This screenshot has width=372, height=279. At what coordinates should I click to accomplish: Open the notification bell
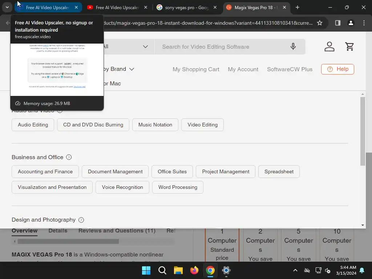coord(362,270)
